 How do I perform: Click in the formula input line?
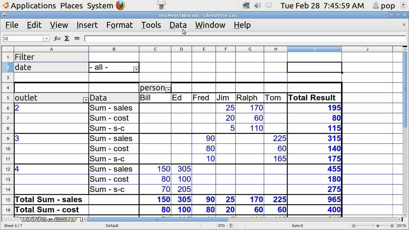point(245,38)
